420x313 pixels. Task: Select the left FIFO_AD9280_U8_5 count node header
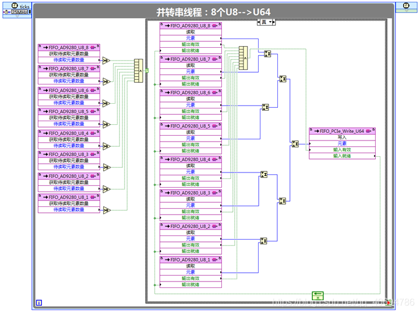pyautogui.click(x=69, y=111)
